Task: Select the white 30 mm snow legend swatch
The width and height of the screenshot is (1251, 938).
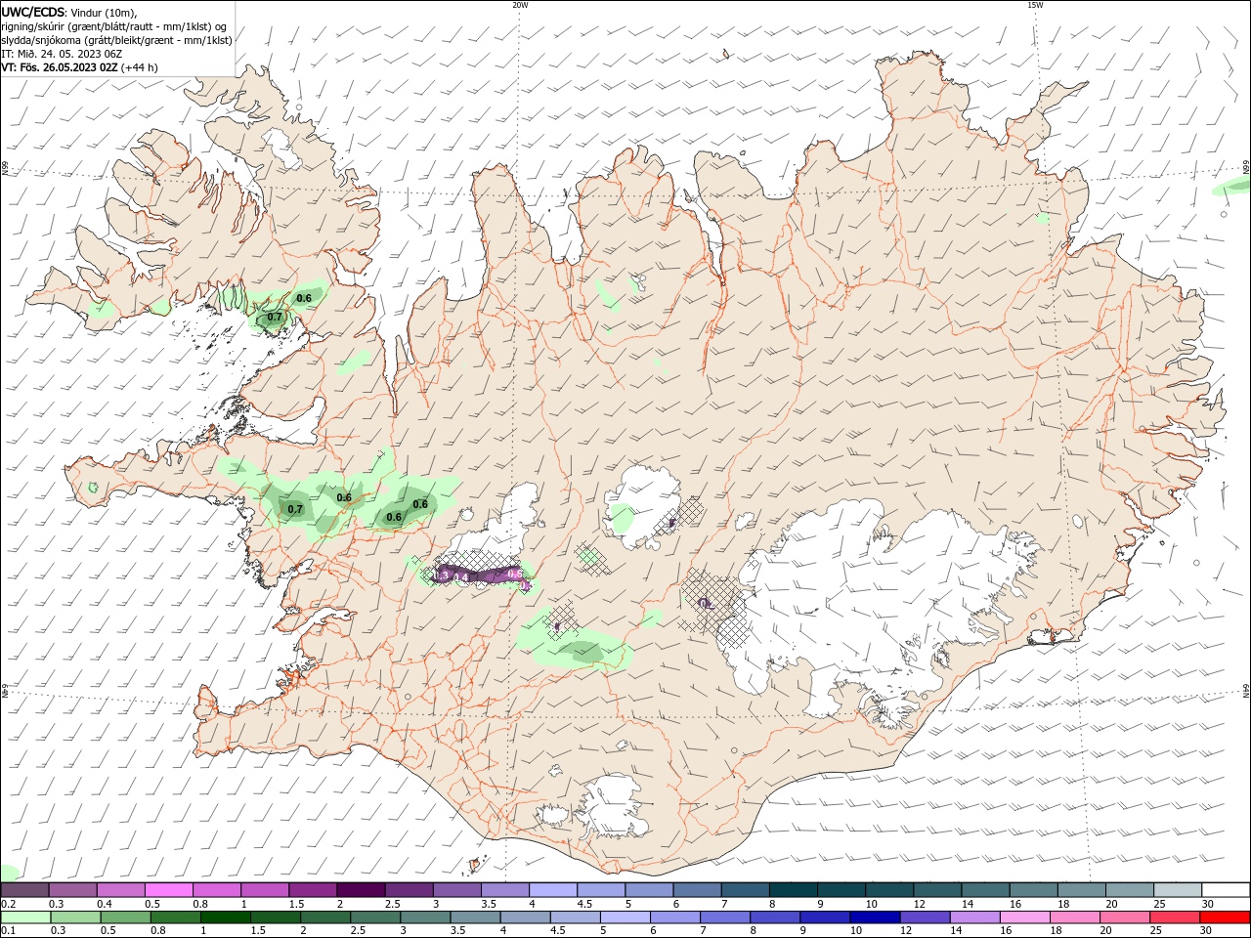Action: [x=1225, y=890]
